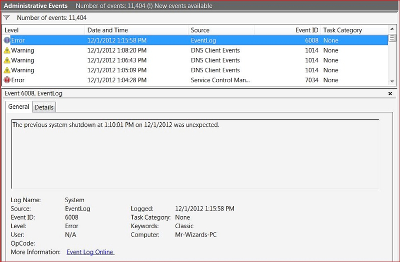Click the event list scroll up arrow
The width and height of the screenshot is (400, 262).
tap(392, 29)
